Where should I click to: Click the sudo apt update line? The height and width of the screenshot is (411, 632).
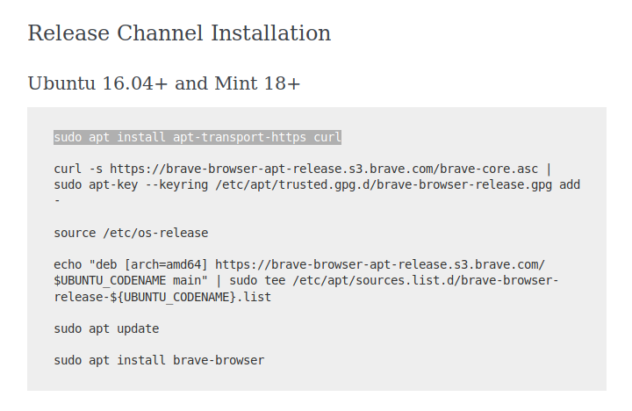[x=106, y=328]
